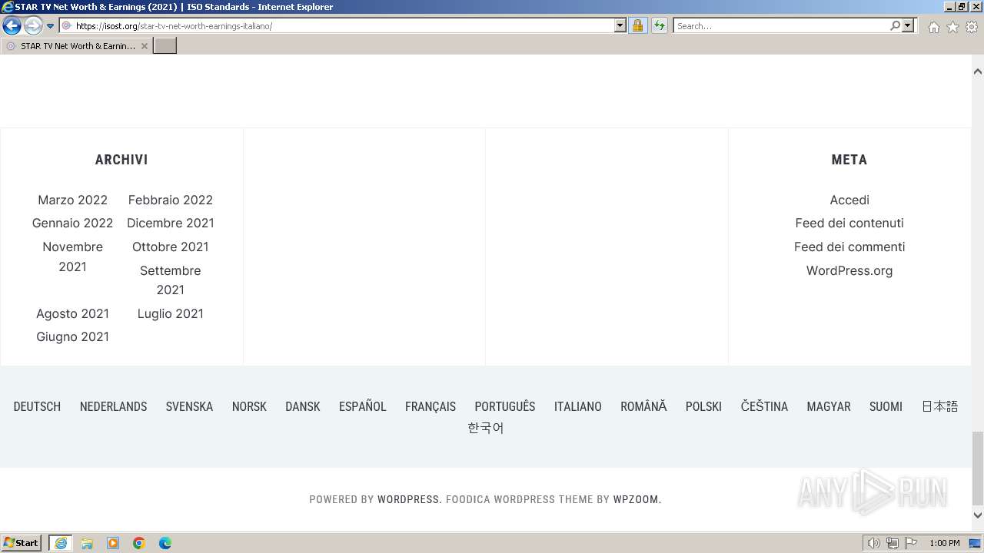Switch language to Deutsch

pos(37,406)
